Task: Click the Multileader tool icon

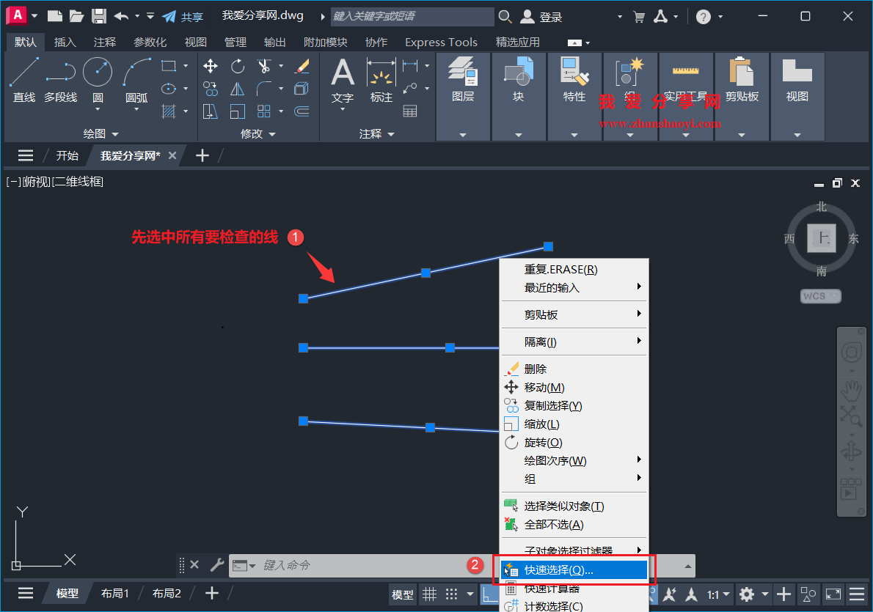Action: [x=410, y=89]
